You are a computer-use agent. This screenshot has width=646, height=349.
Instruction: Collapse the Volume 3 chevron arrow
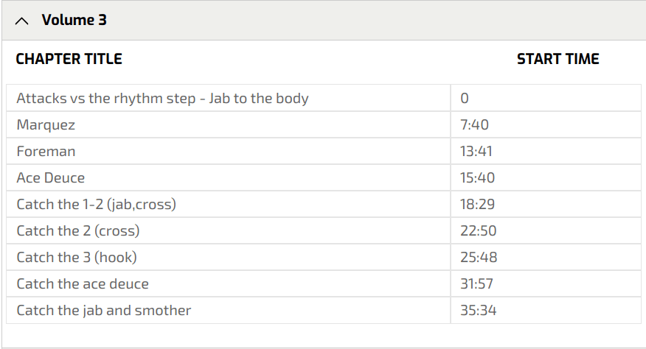[x=23, y=21]
